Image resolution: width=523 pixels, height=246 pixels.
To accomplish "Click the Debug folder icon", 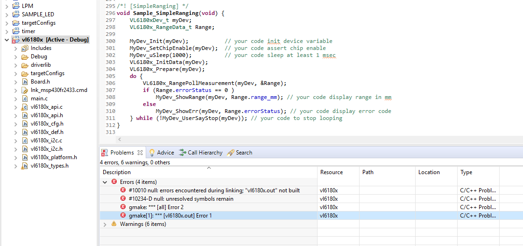I will (x=24, y=56).
